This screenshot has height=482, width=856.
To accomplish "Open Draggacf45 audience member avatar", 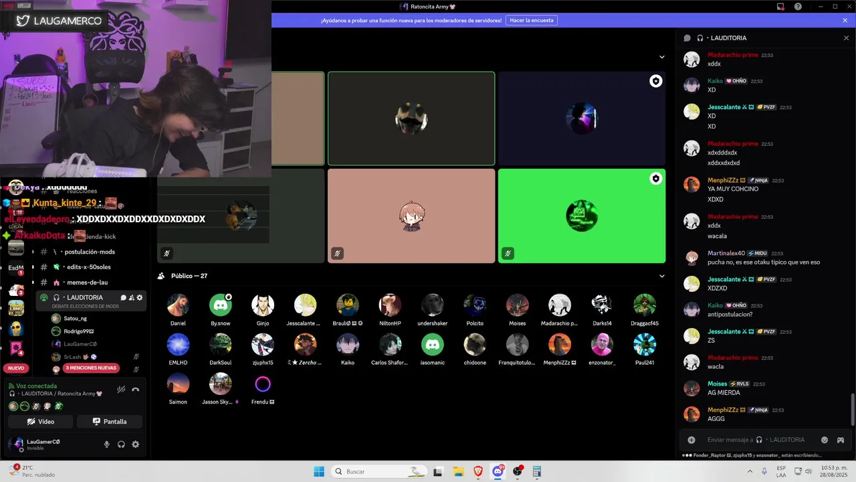I will coord(645,305).
